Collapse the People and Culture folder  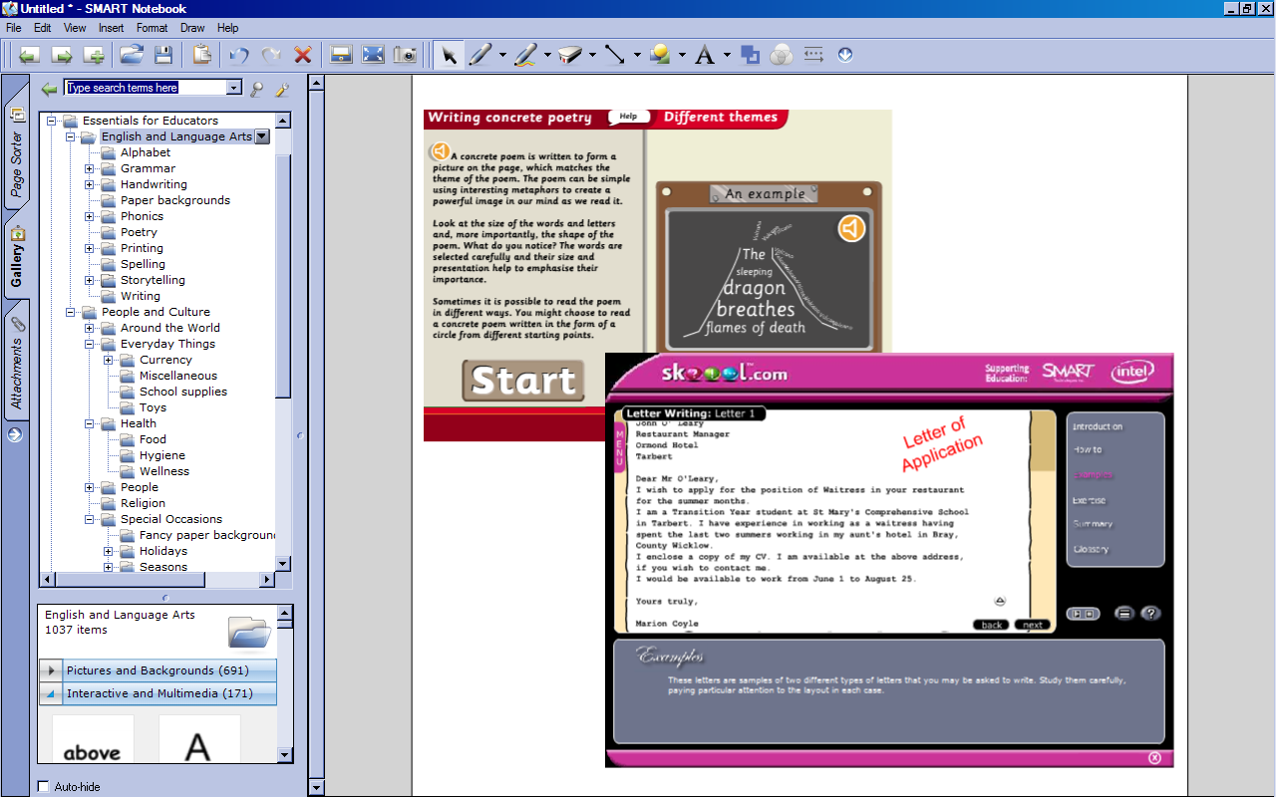click(x=71, y=312)
